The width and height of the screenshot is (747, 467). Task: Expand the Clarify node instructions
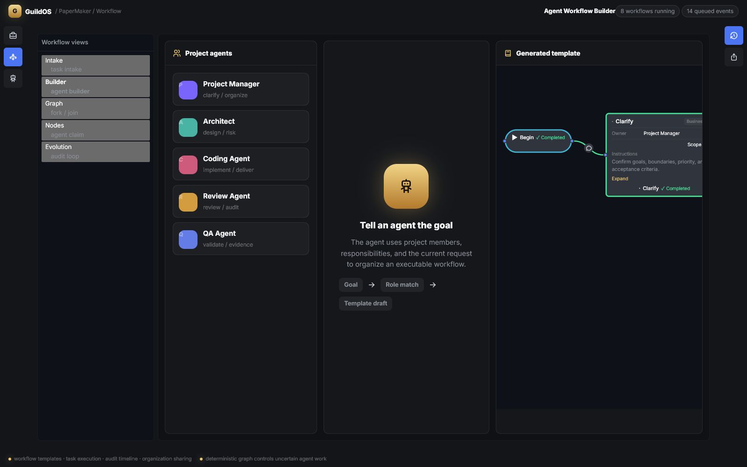620,178
